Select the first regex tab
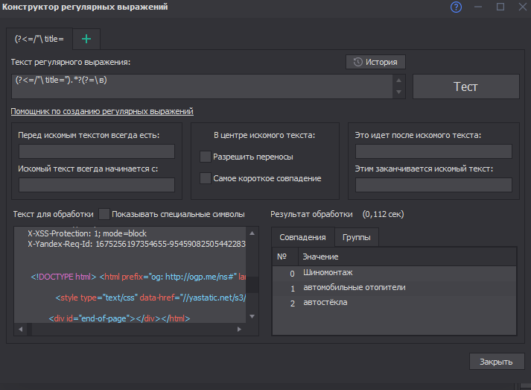Viewport: 531px width, 390px height. click(x=39, y=39)
